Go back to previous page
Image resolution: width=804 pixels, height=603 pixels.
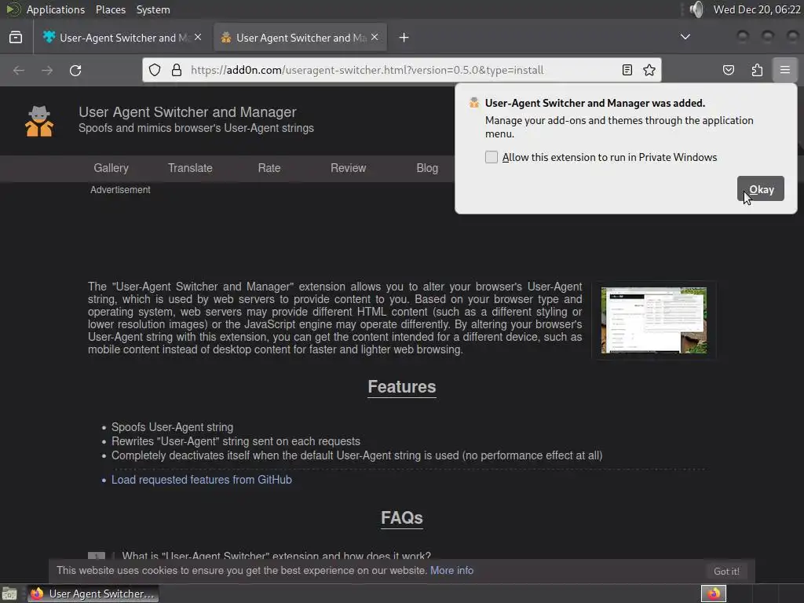click(19, 70)
